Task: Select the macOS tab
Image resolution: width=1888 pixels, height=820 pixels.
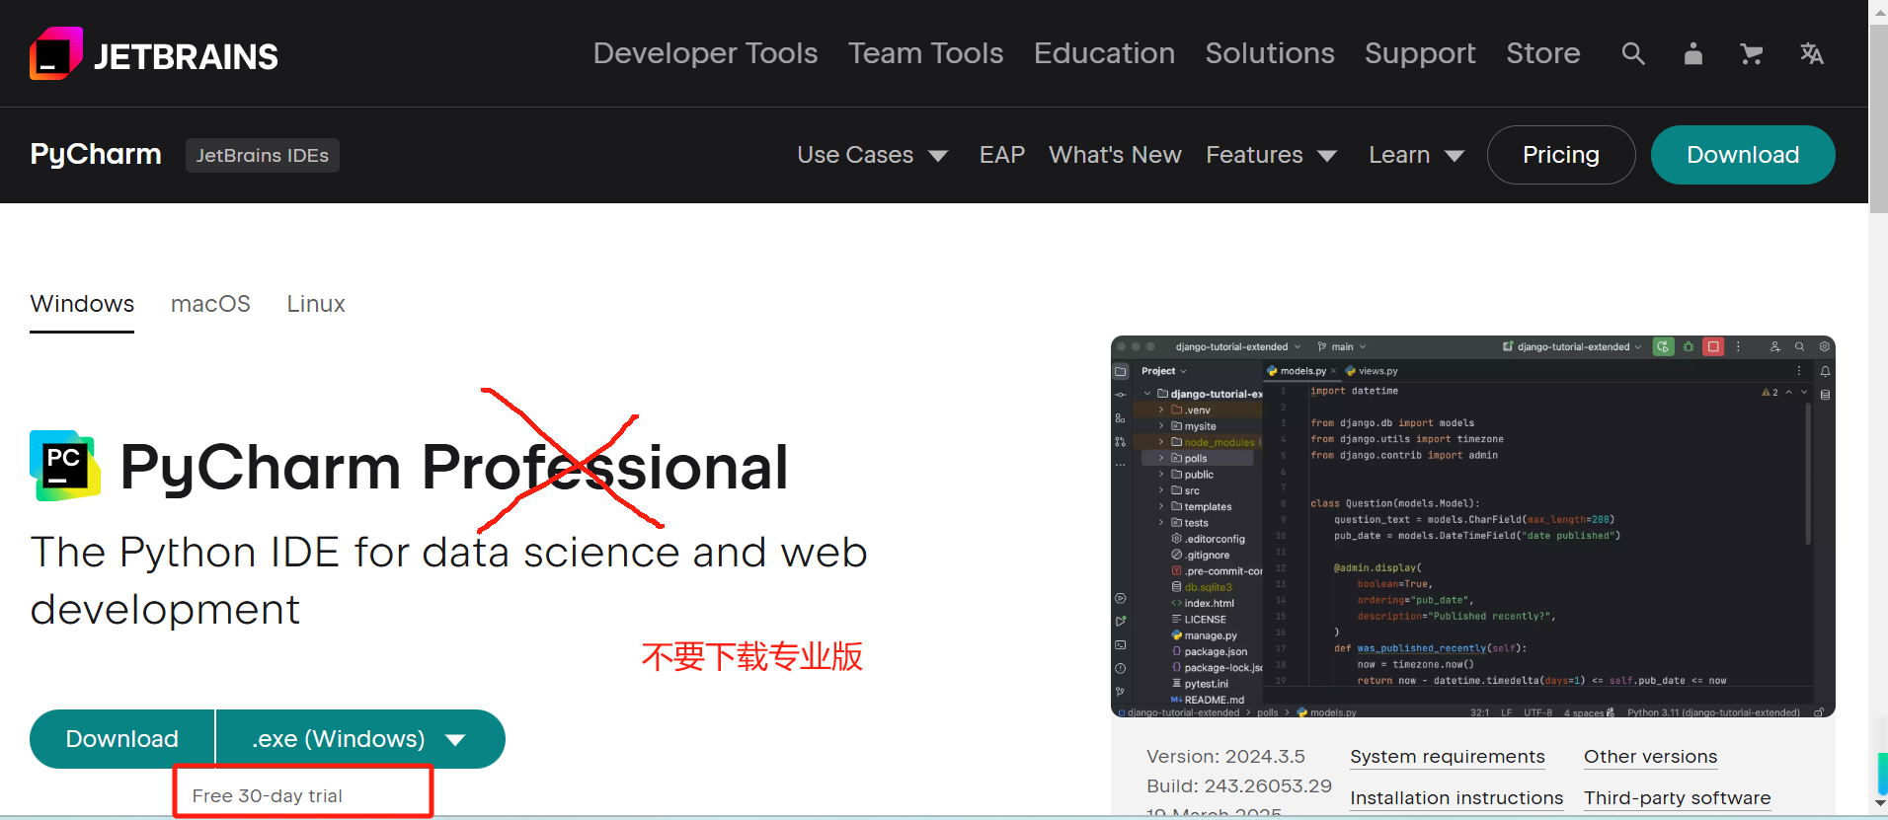Action: (210, 304)
